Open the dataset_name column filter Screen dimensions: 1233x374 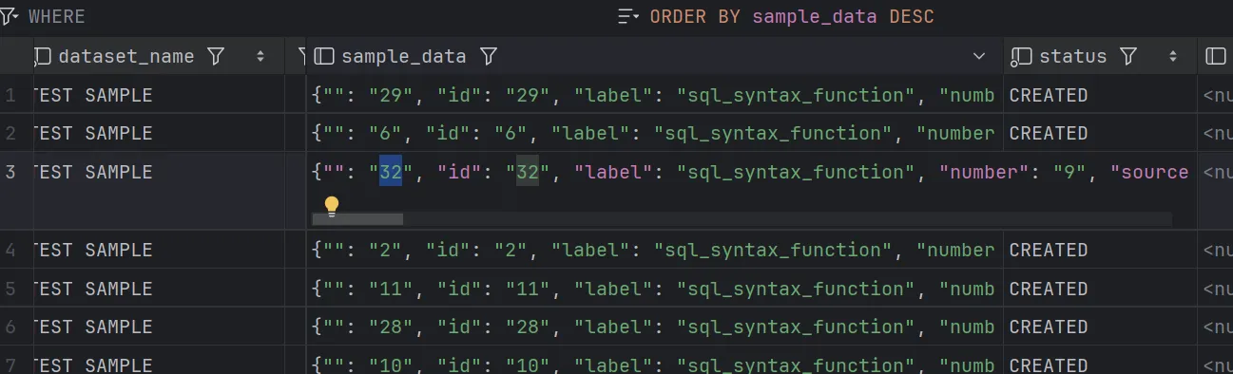click(x=216, y=57)
